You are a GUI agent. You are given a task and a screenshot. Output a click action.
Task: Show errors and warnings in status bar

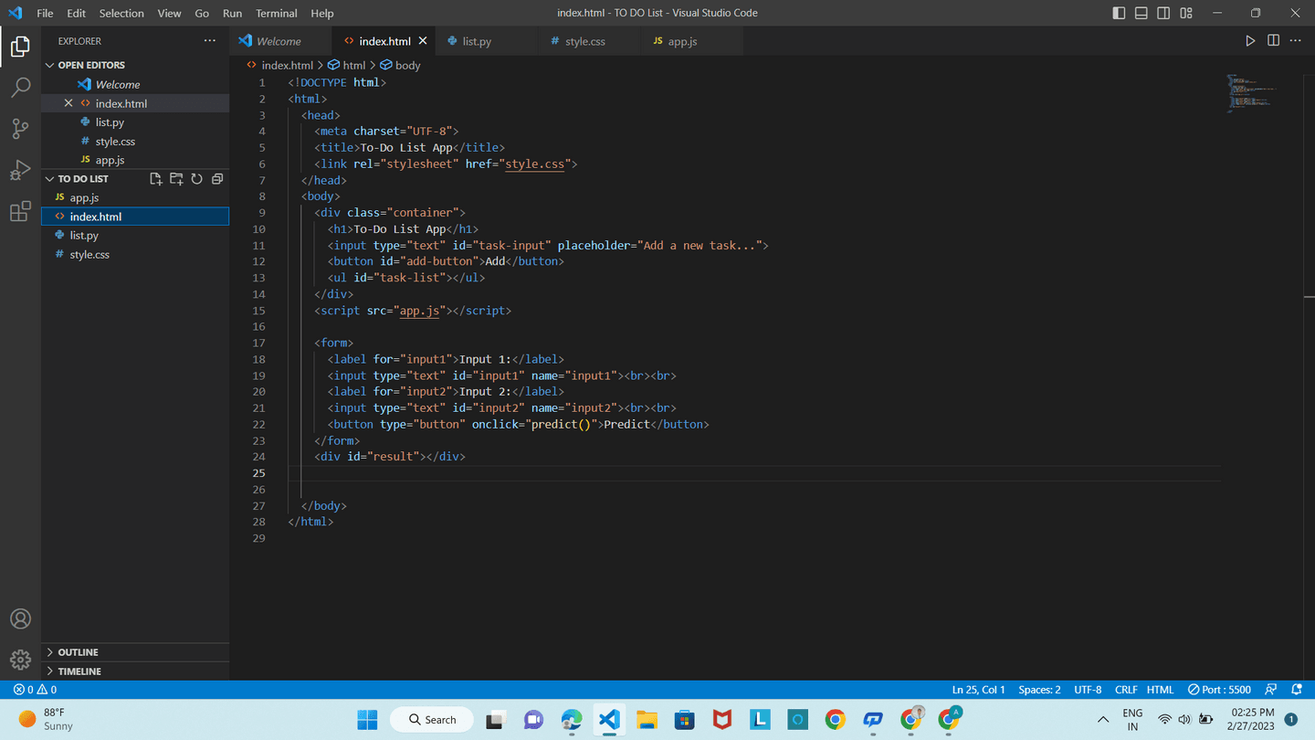(35, 690)
